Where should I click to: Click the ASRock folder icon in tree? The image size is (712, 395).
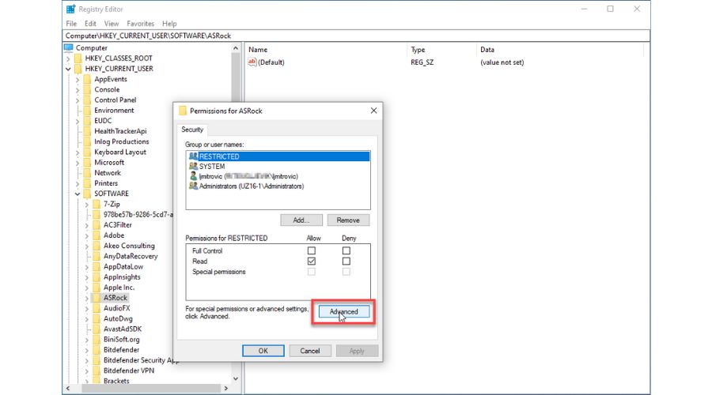tap(97, 298)
